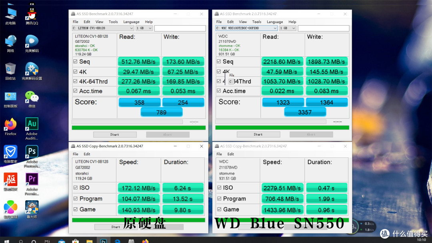432x243 pixels.
Task: Click Start in the LITEON benchmark window
Action: (x=115, y=135)
